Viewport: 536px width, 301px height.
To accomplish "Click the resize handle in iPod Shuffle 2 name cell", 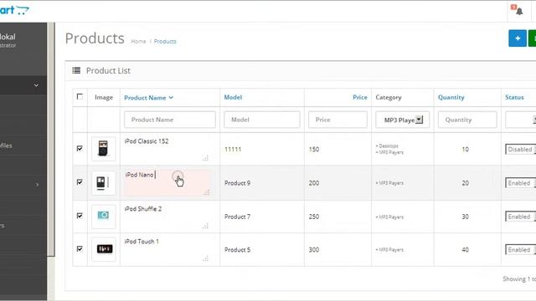I will point(205,226).
